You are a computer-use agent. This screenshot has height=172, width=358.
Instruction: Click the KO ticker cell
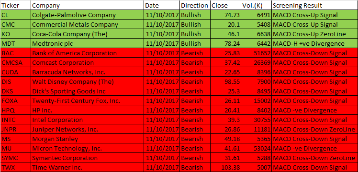[x=15, y=34]
